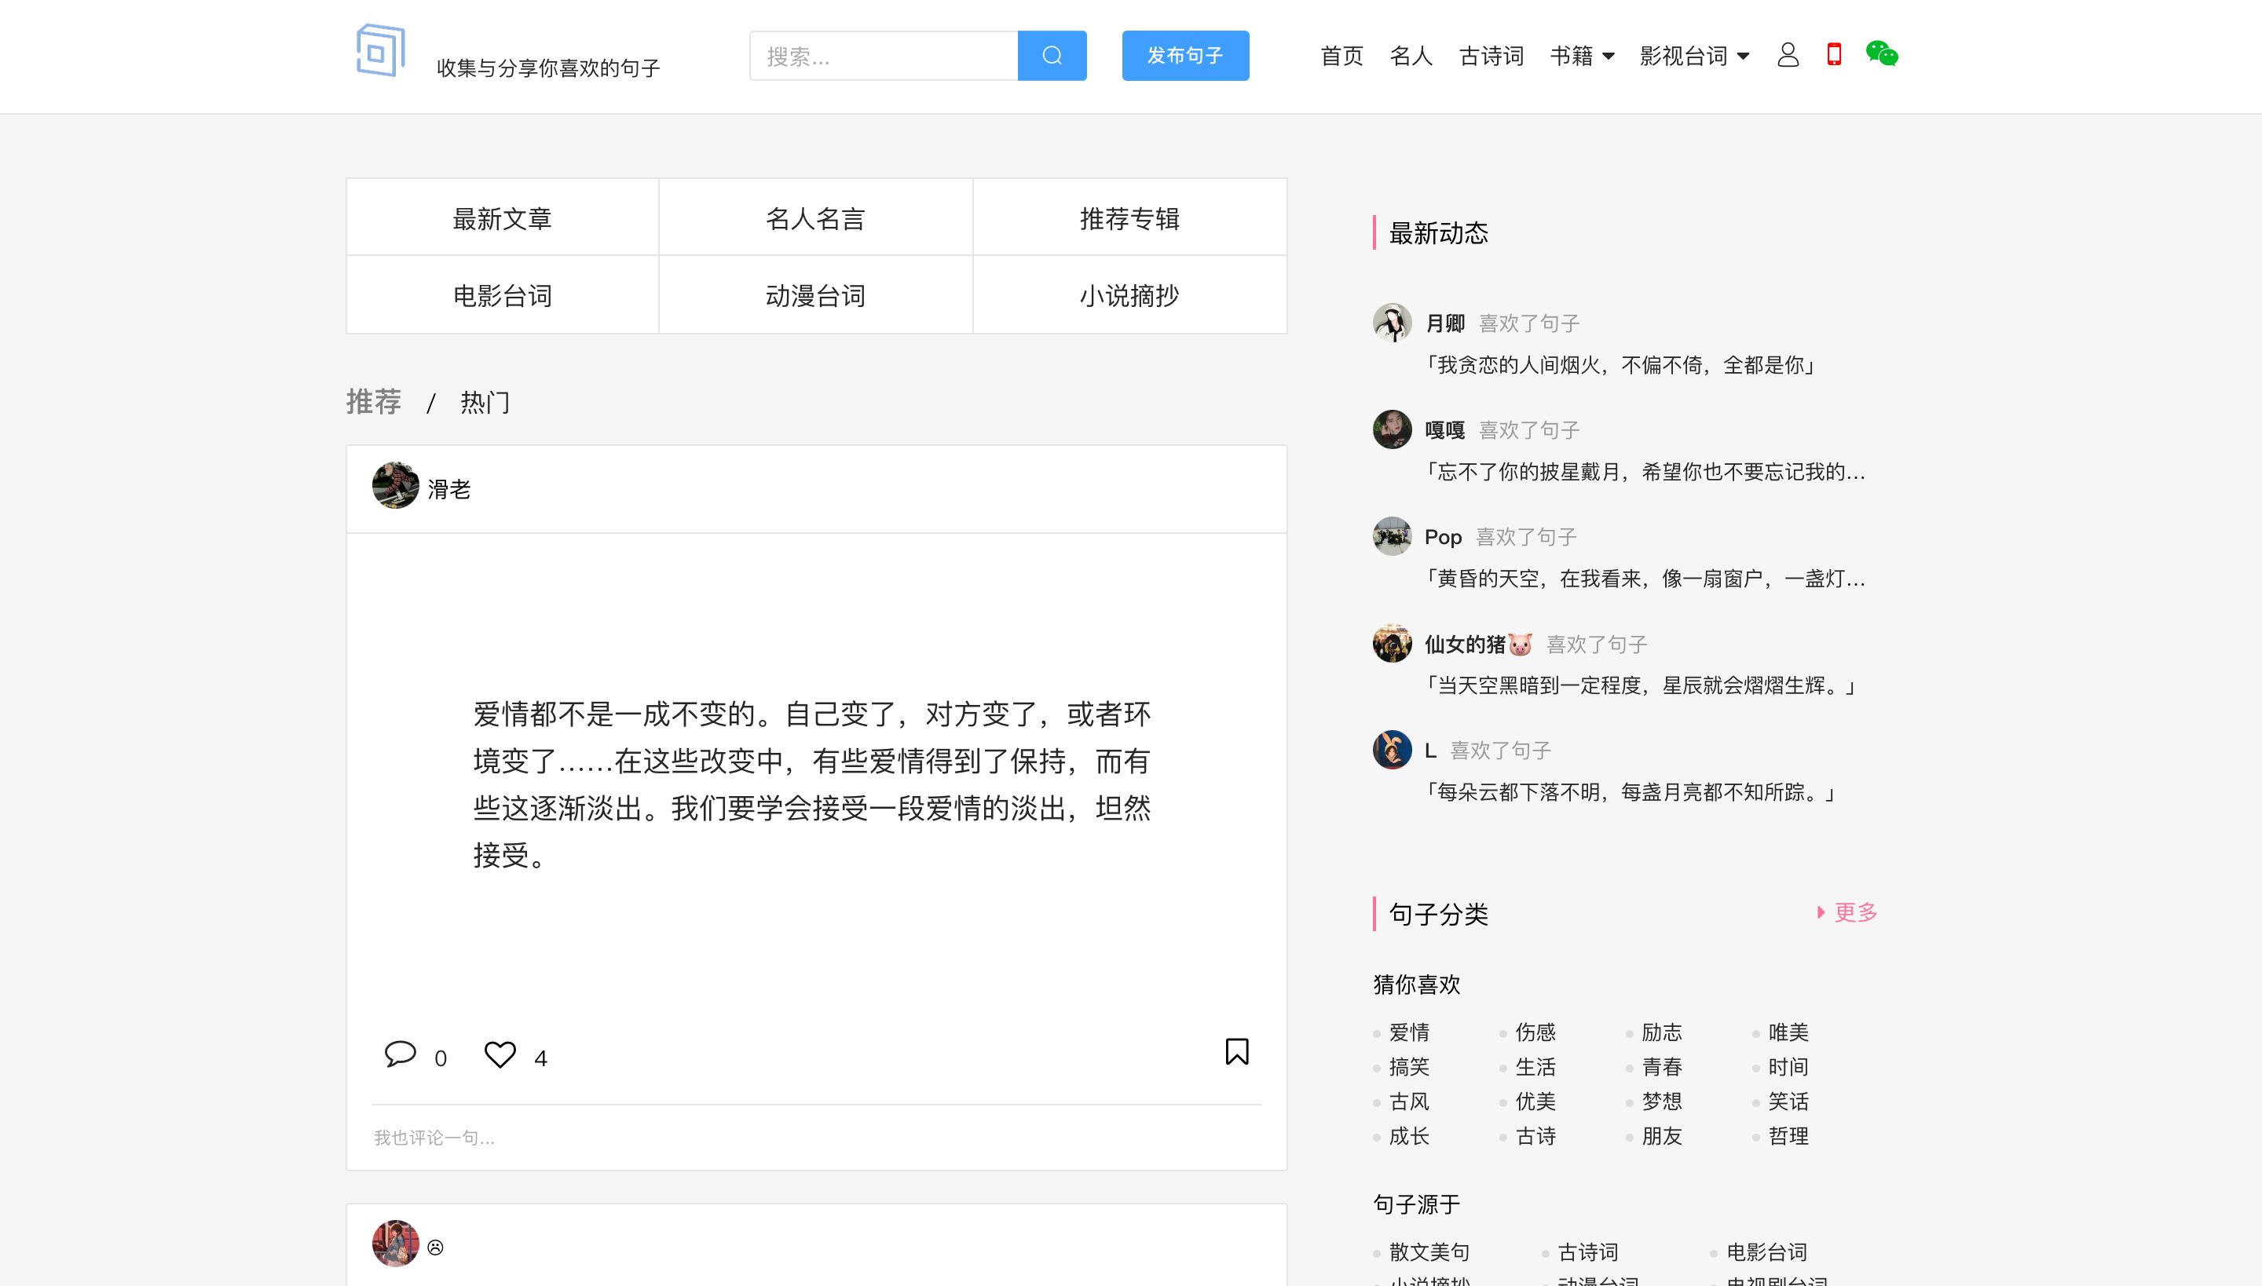The height and width of the screenshot is (1286, 2262).
Task: Click the site logo icon
Action: point(380,51)
